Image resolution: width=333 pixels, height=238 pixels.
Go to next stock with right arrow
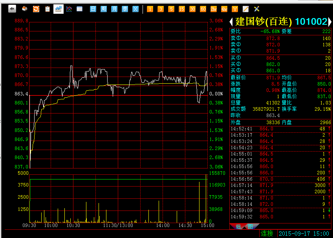click(x=330, y=21)
